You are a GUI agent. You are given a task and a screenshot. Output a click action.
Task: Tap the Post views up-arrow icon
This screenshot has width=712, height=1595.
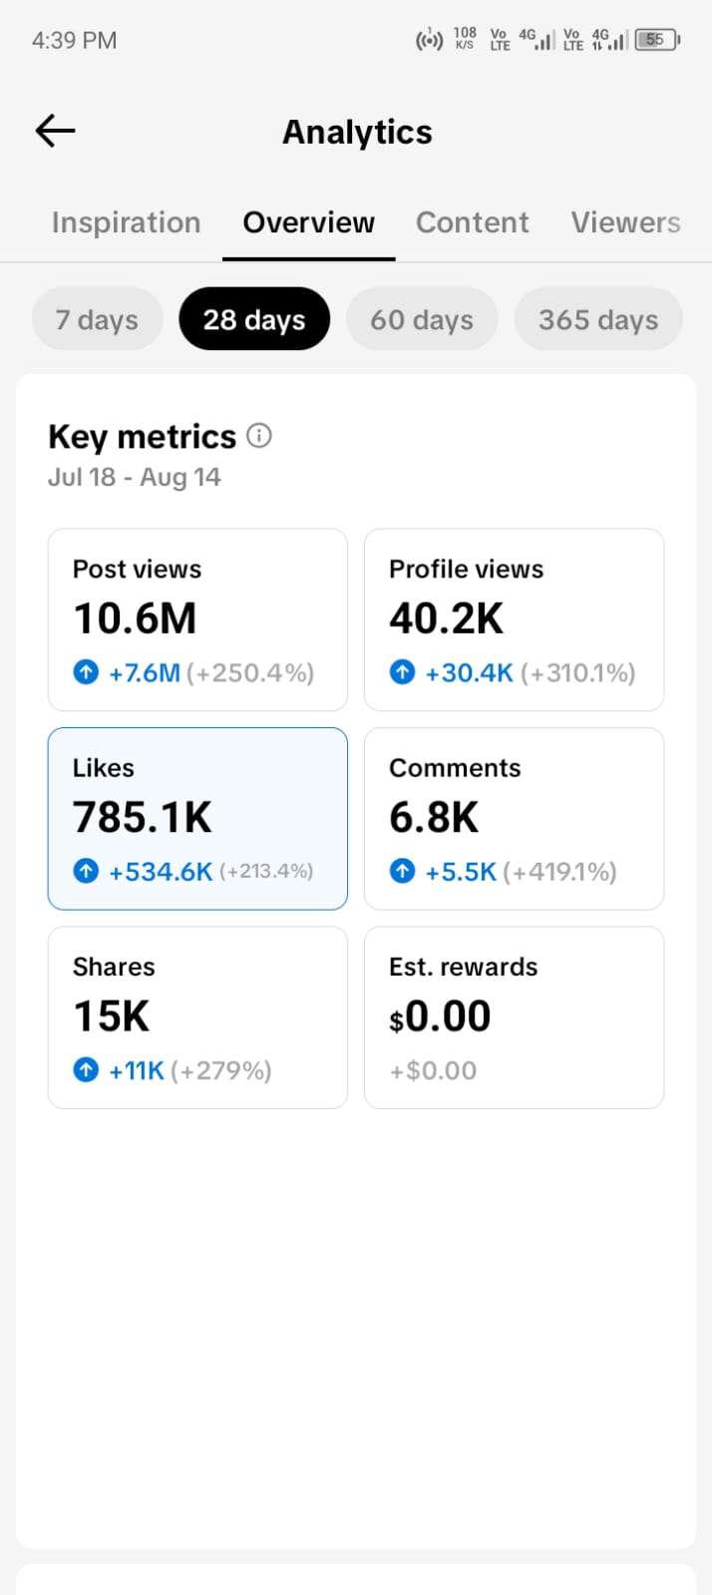(x=87, y=672)
